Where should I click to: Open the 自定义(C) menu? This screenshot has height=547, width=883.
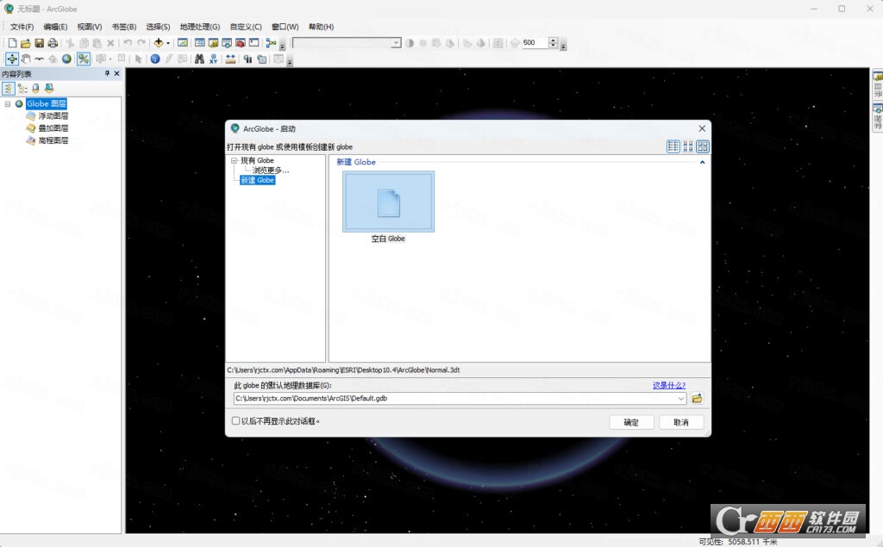[246, 27]
